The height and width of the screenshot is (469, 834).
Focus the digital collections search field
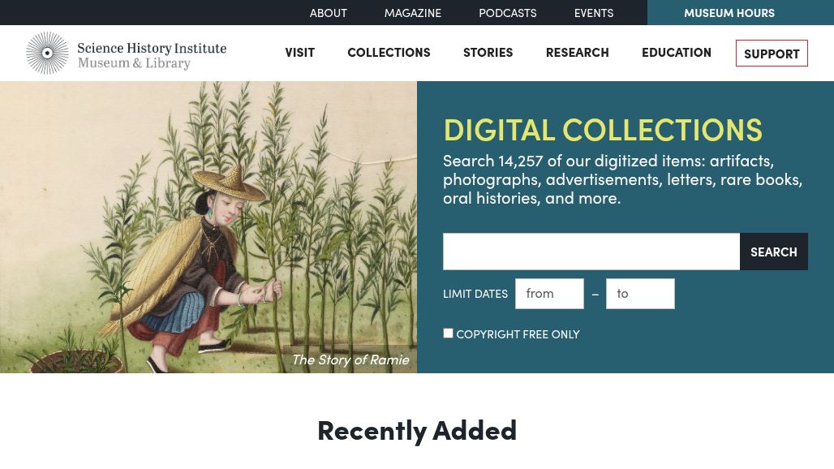(x=591, y=252)
